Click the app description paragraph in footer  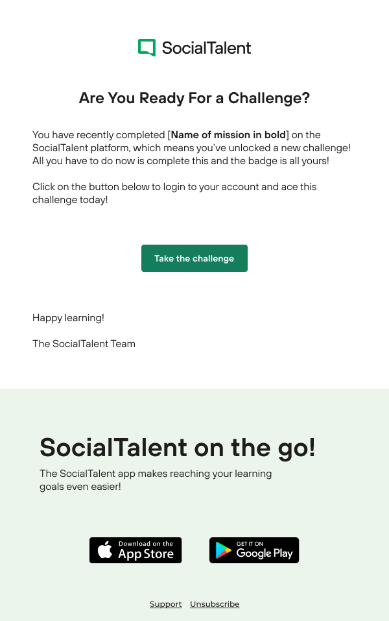[156, 474]
